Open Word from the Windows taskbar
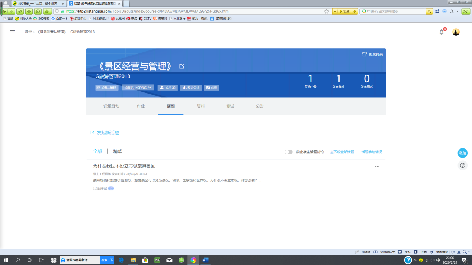Screen dimensions: 472x265 (205, 260)
